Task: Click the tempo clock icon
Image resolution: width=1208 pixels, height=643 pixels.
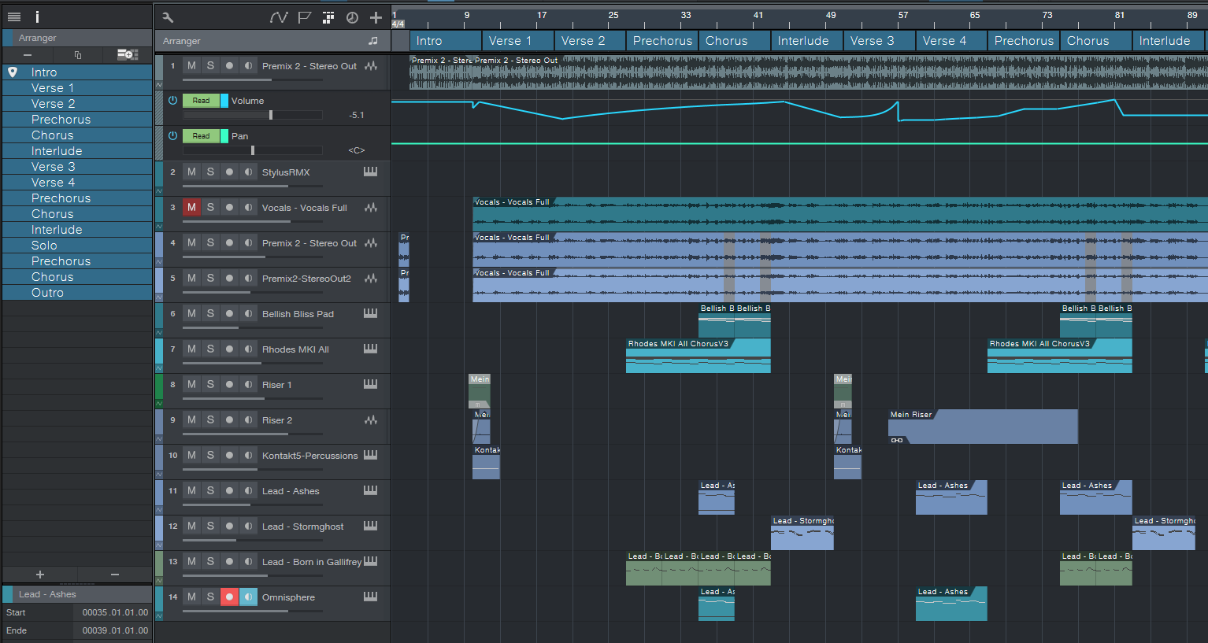Action: pyautogui.click(x=352, y=17)
